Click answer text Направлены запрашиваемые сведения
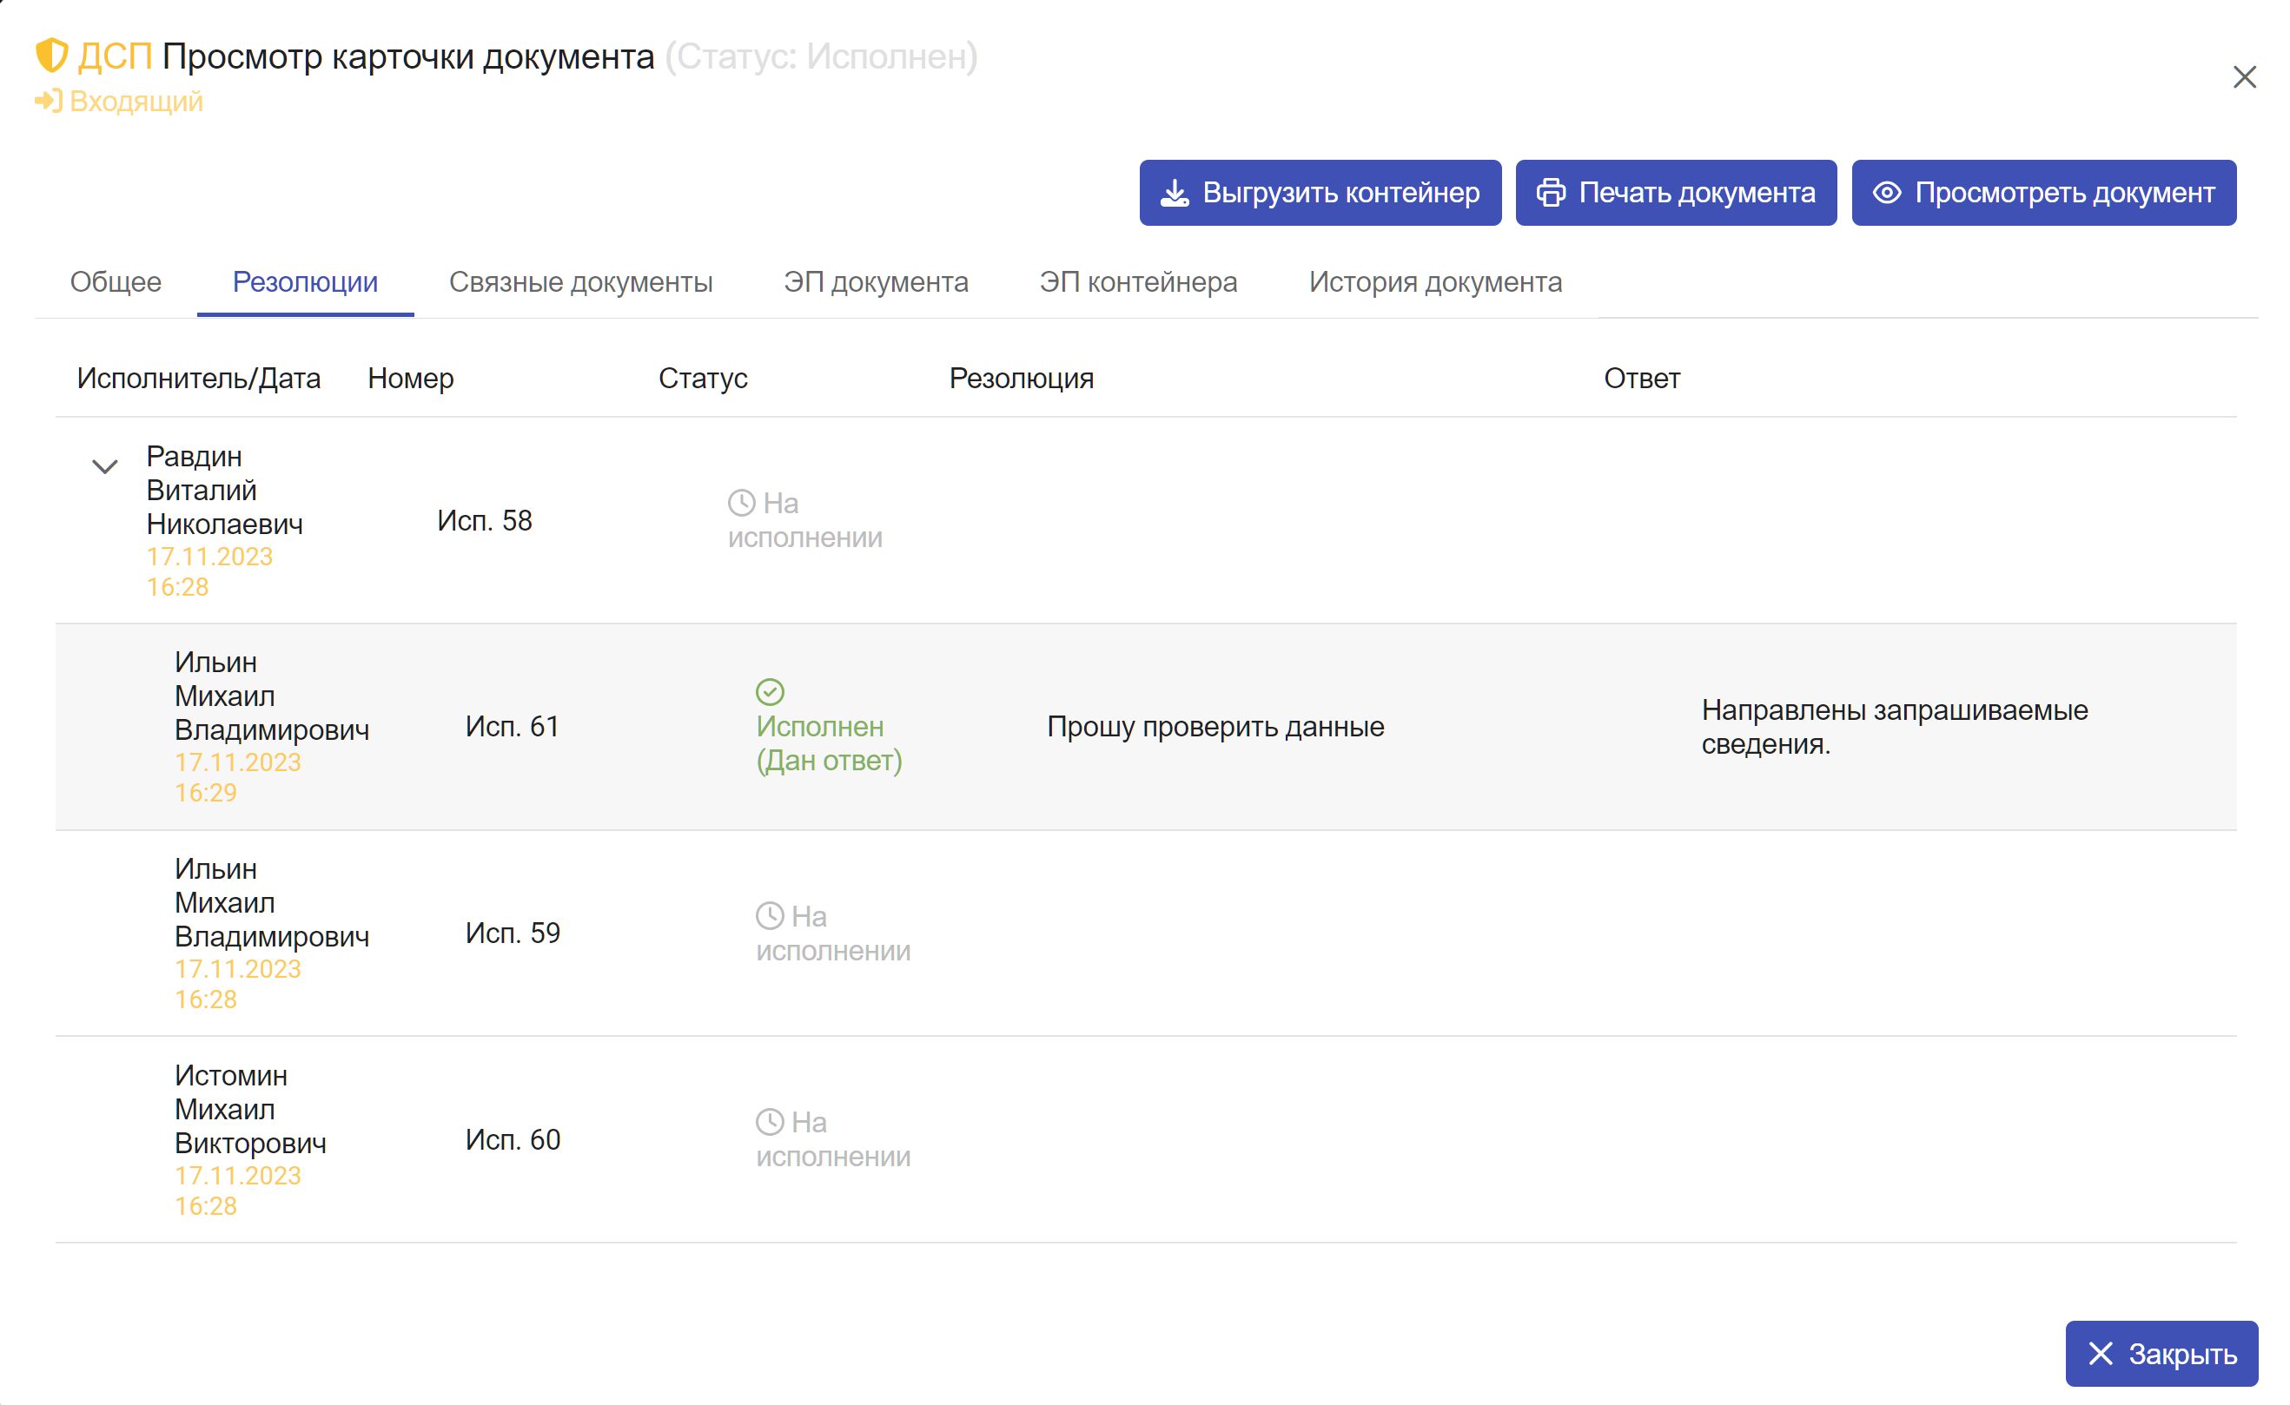This screenshot has height=1405, width=2290. 1895,727
